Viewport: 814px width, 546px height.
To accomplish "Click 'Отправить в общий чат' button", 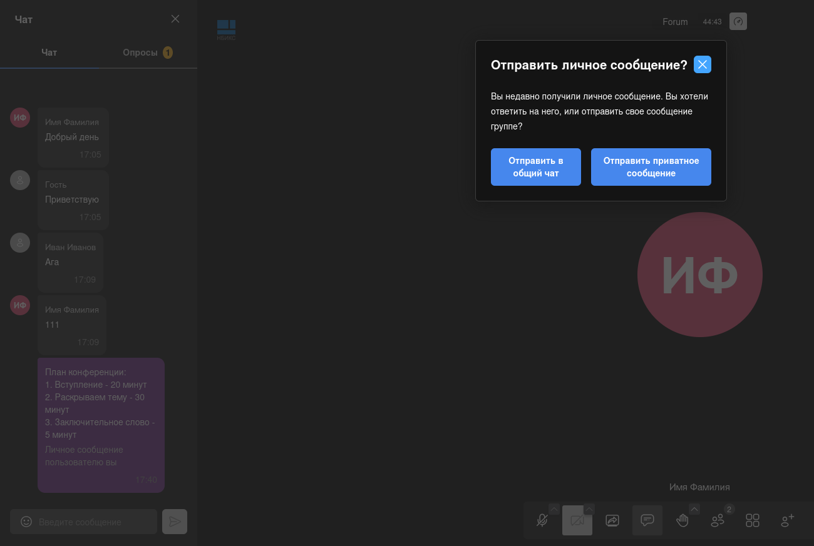I will (x=535, y=167).
